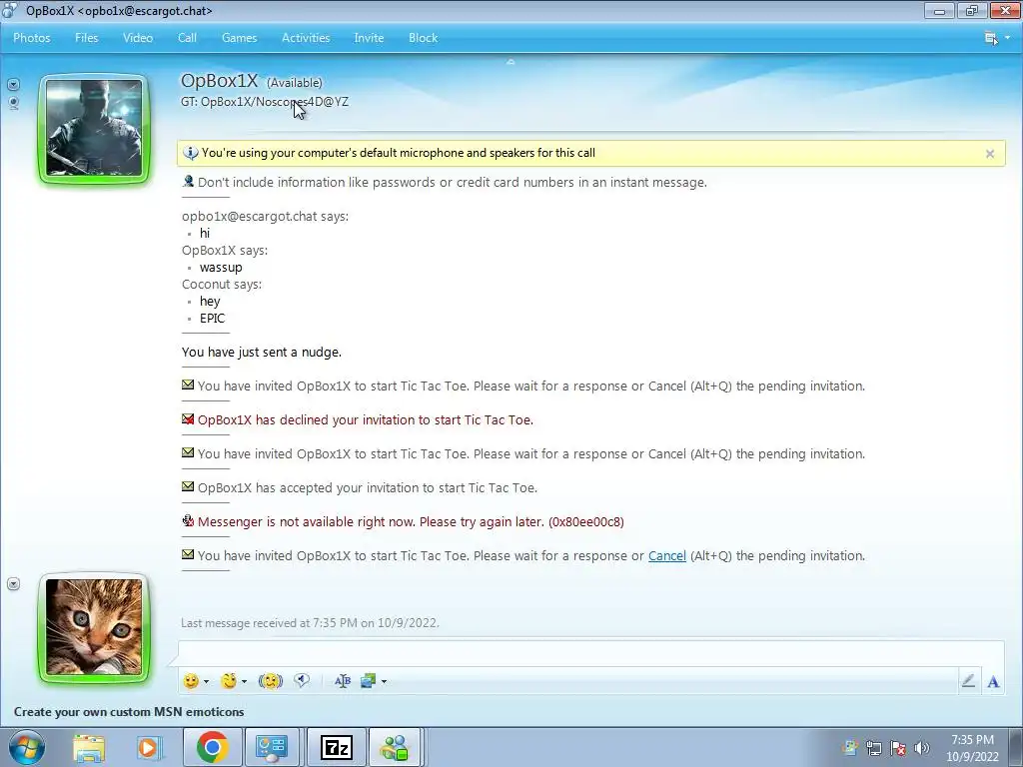This screenshot has height=767, width=1023.
Task: Click the info icon in the yellow bar
Action: [190, 153]
